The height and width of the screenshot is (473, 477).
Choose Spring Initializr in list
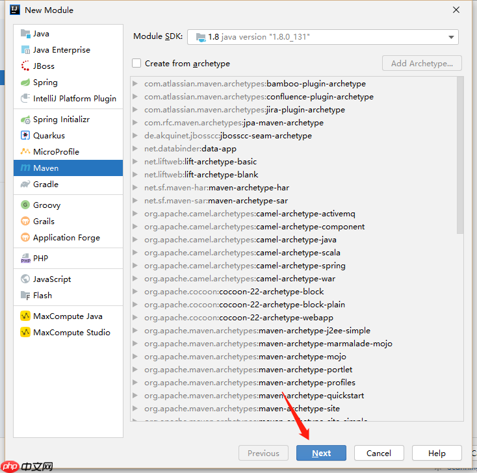pos(68,120)
